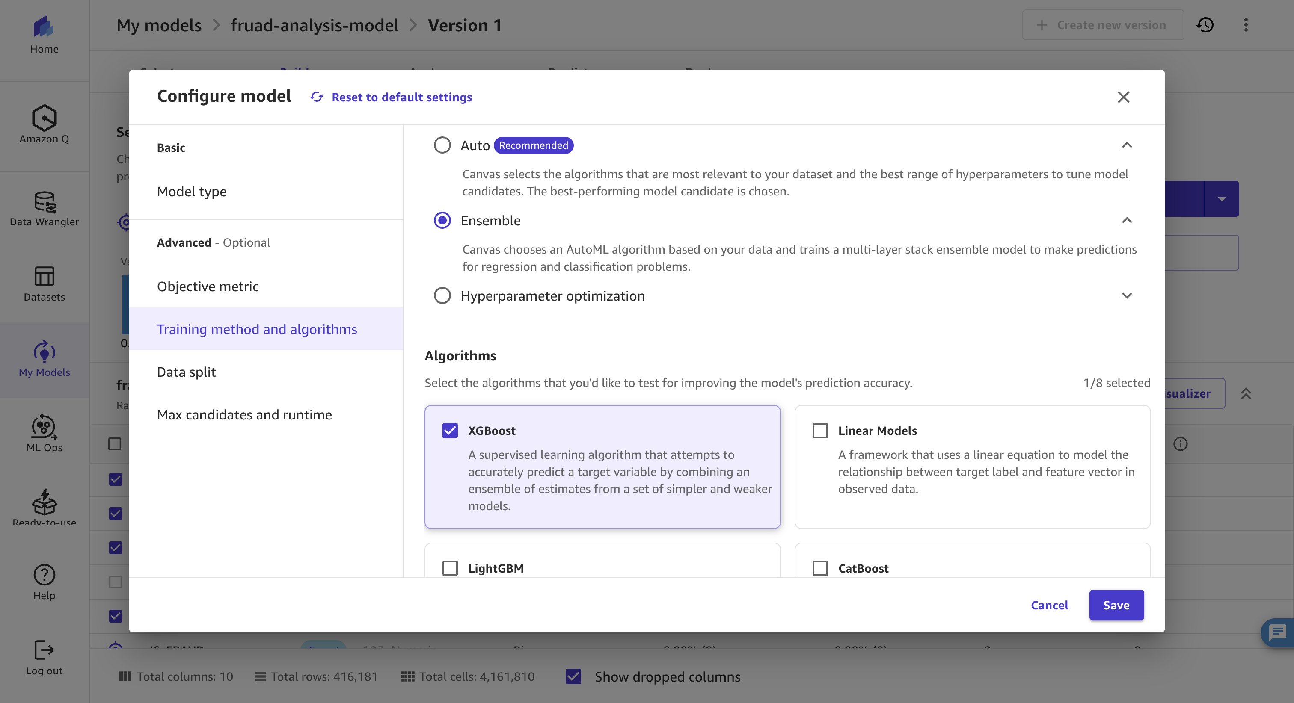Open Objective metric settings
The width and height of the screenshot is (1294, 703).
[x=208, y=286]
